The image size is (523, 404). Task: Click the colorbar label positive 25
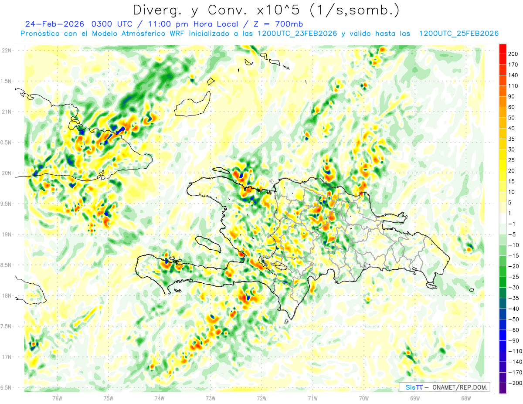pyautogui.click(x=513, y=160)
